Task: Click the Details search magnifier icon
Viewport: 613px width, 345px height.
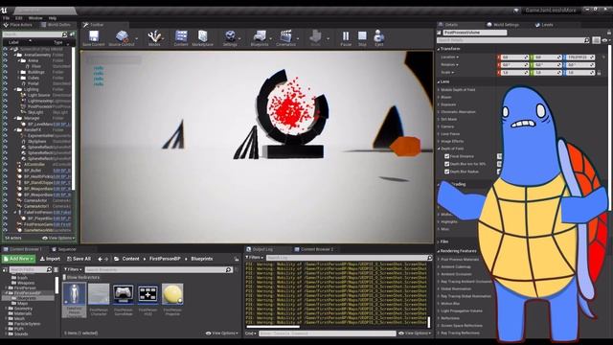Action: pyautogui.click(x=586, y=40)
